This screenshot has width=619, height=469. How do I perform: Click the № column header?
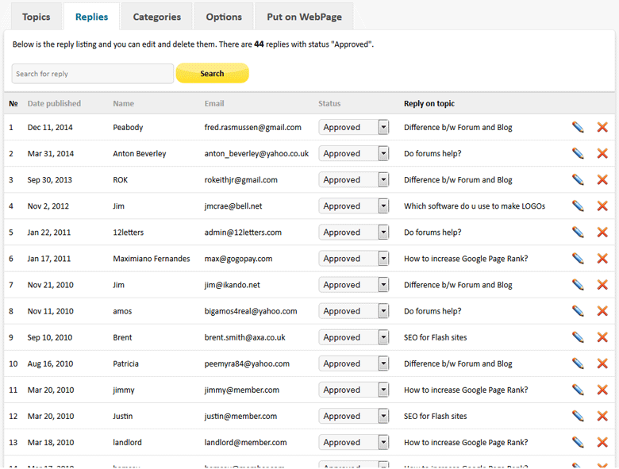click(13, 103)
